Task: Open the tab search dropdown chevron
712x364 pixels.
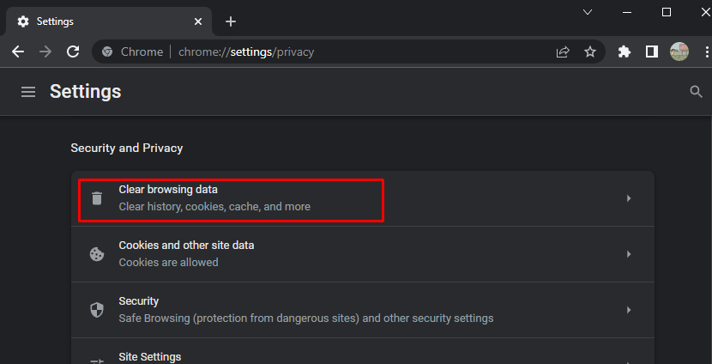Action: (588, 12)
